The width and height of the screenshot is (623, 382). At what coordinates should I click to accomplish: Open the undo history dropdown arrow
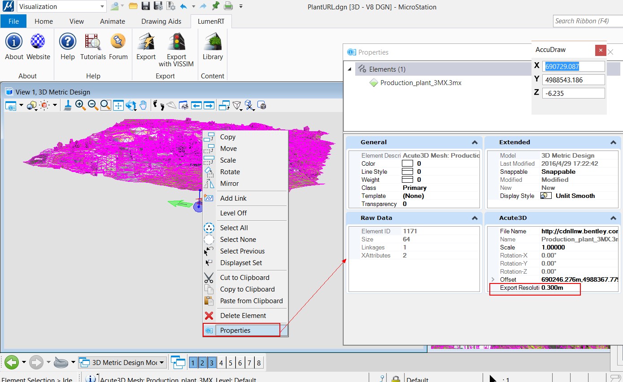pos(193,6)
